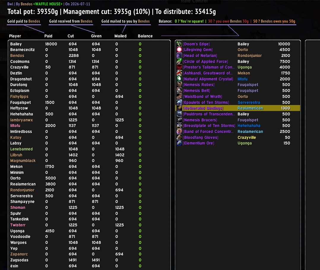The width and height of the screenshot is (320, 270).
Task: Open the [Doom's Edge] item link
Action: tap(196, 44)
